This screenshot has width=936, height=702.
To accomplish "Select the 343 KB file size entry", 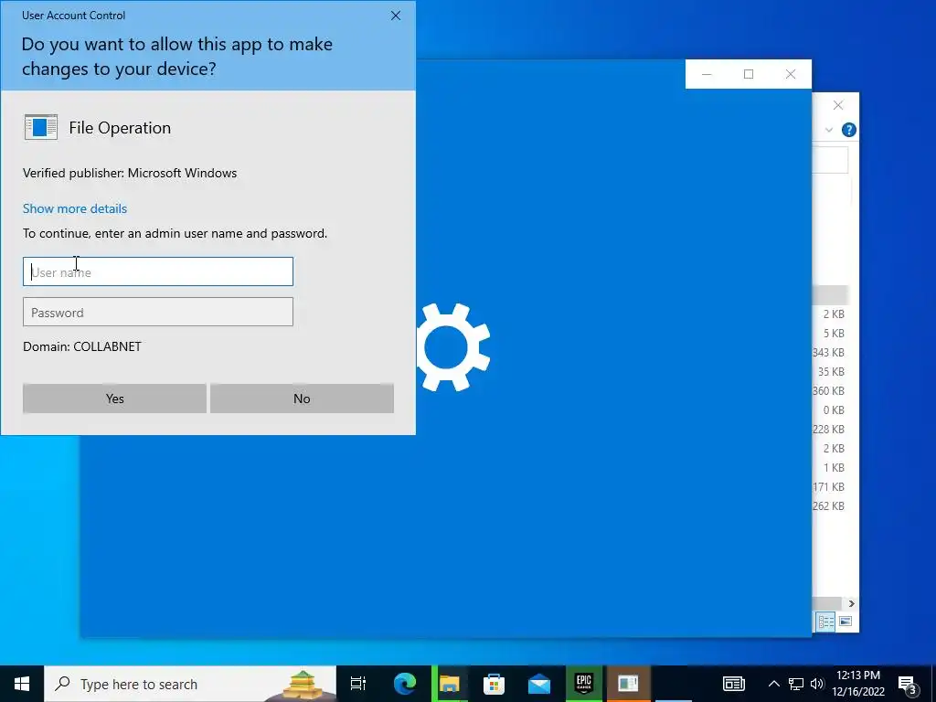I will [828, 352].
